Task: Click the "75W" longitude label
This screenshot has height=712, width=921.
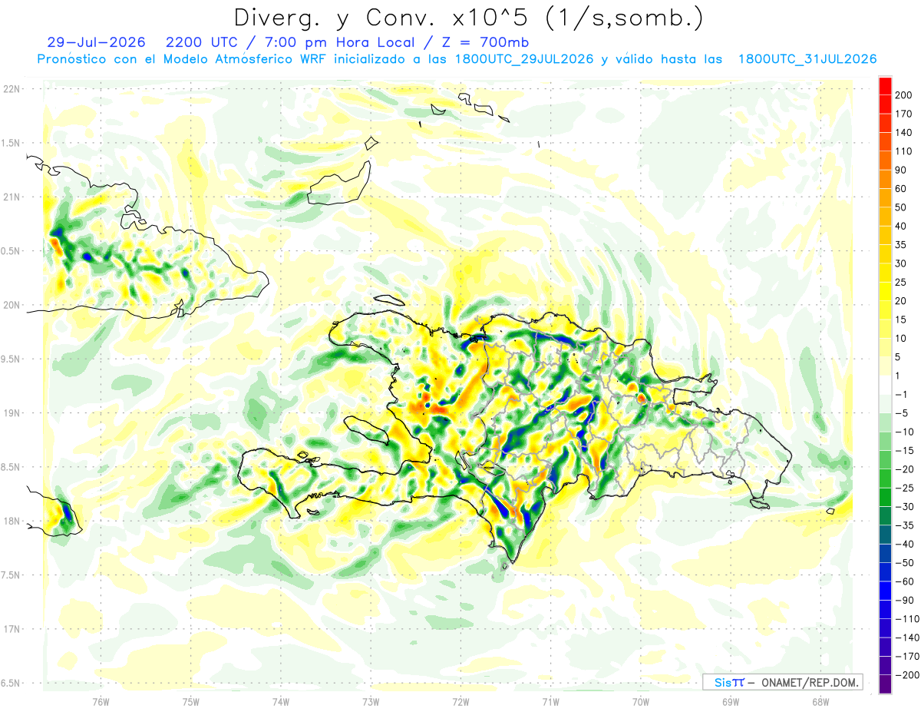Action: 191,701
